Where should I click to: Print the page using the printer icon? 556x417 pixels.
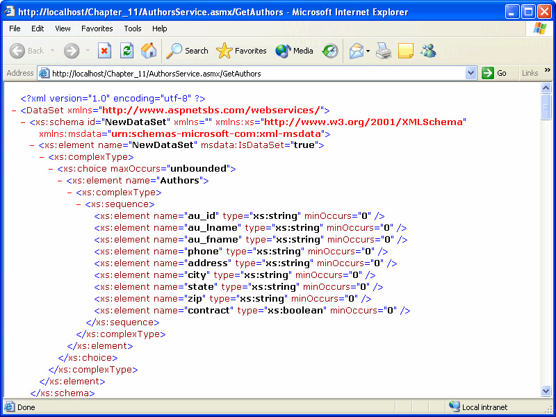384,51
